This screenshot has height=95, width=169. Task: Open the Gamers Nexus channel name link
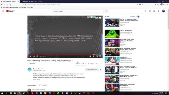coord(37,69)
